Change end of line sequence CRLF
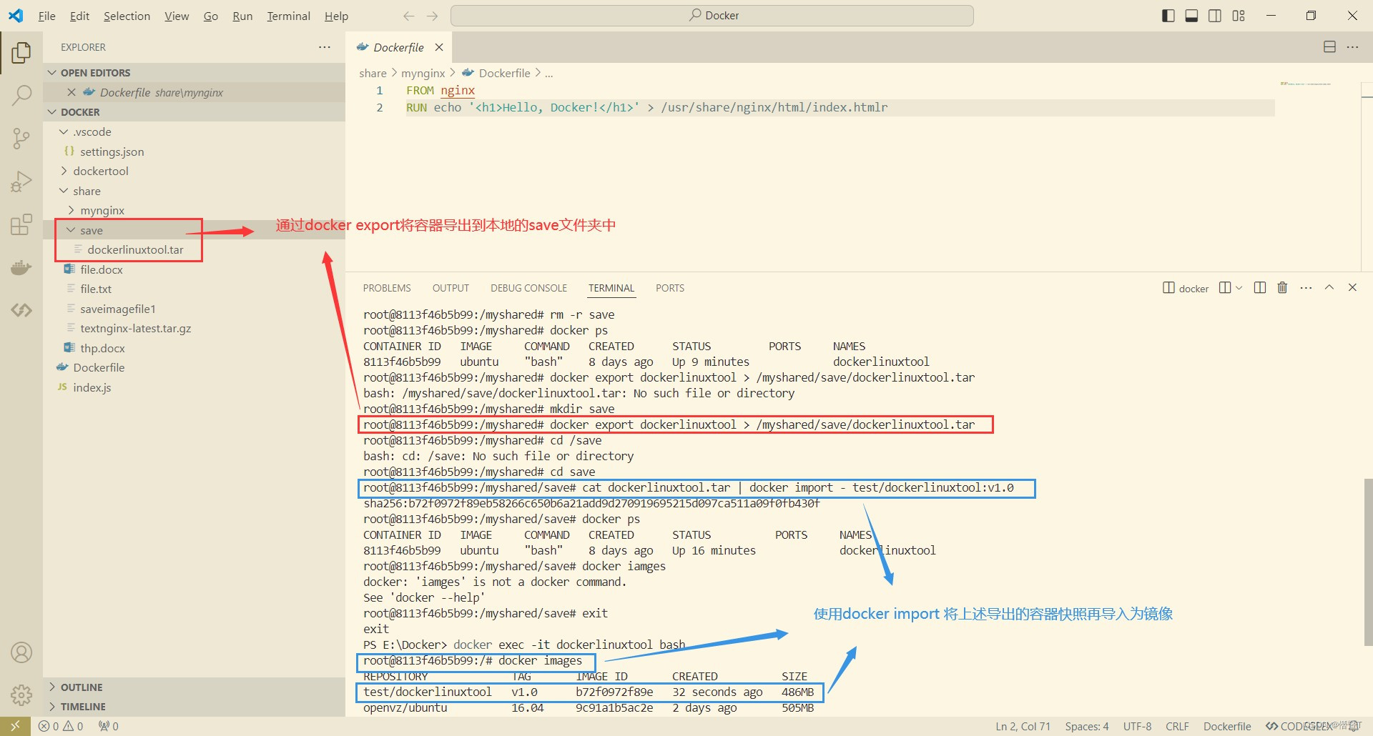 tap(1177, 726)
